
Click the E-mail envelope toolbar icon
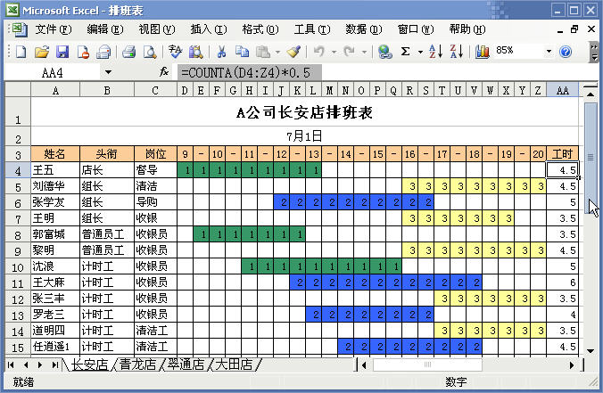[103, 52]
